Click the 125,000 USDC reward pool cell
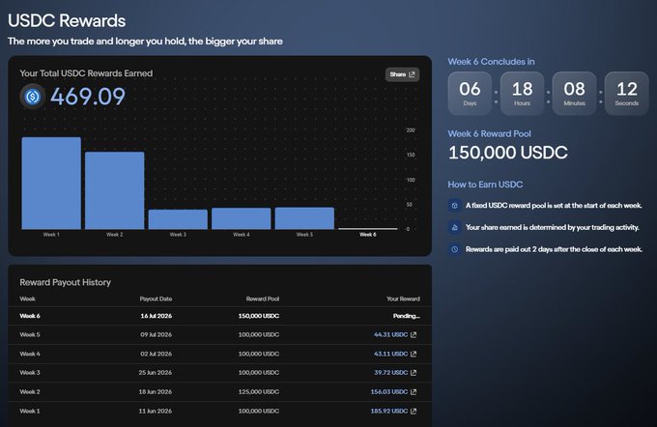 click(x=259, y=392)
